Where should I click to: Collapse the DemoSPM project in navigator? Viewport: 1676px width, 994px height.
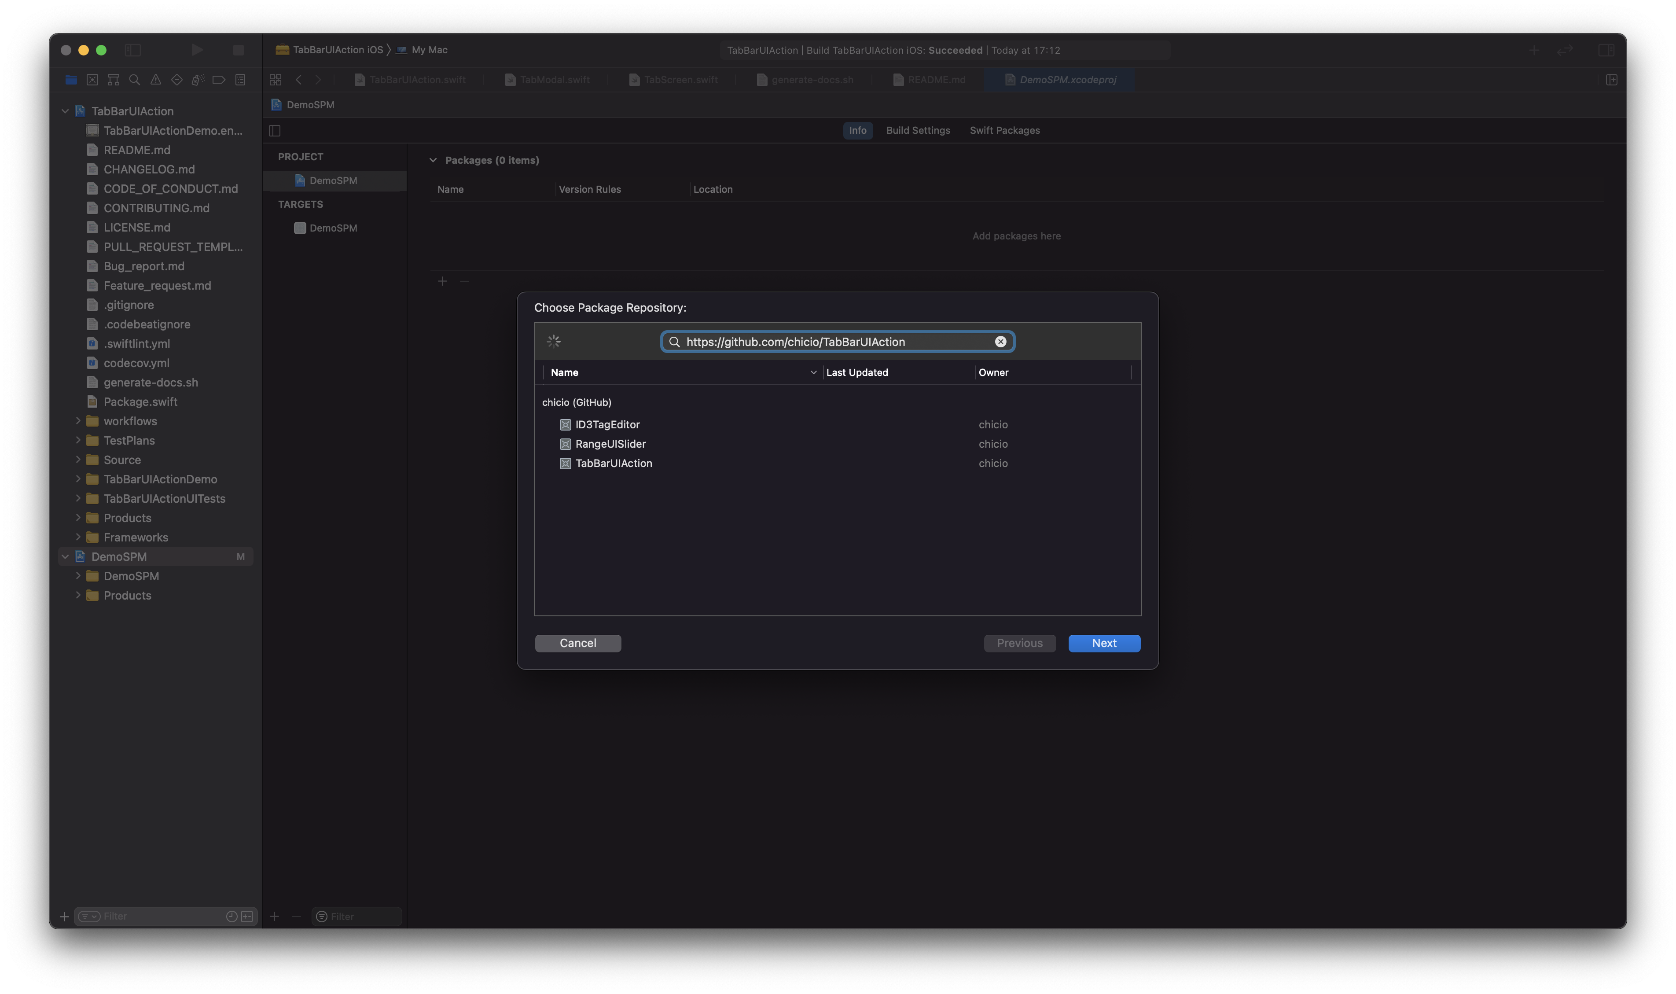pyautogui.click(x=65, y=556)
